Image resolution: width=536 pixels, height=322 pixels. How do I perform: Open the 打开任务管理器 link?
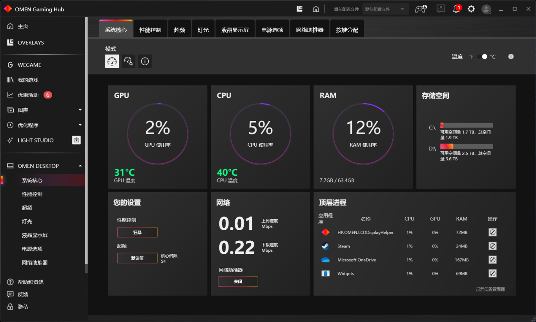click(x=490, y=289)
